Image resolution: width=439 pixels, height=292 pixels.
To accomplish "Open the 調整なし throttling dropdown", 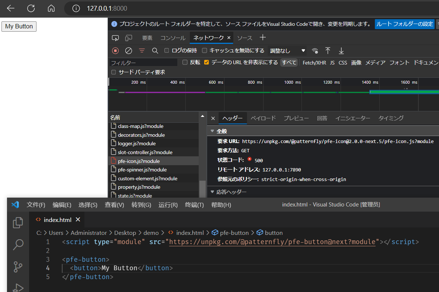I will tap(287, 51).
